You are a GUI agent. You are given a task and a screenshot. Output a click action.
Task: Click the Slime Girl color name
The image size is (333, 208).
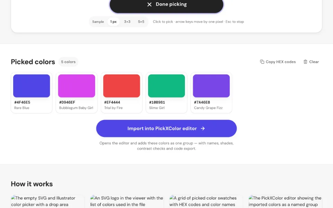pos(157,108)
